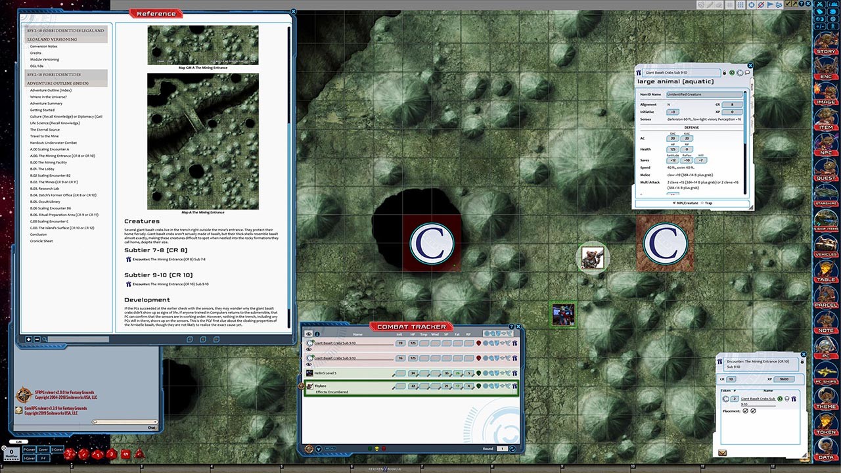The width and height of the screenshot is (841, 473).
Task: Open Cronicle Sheet entry in Reference
Action: pos(41,241)
